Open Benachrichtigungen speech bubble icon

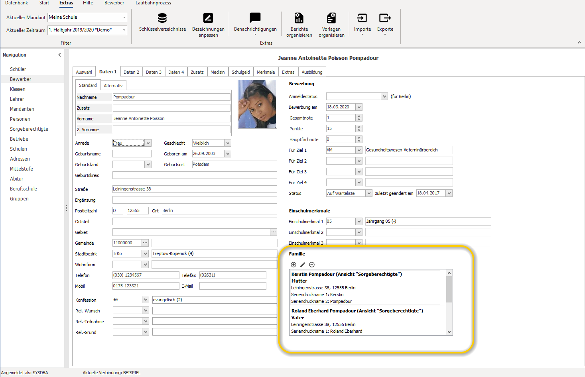coord(255,18)
